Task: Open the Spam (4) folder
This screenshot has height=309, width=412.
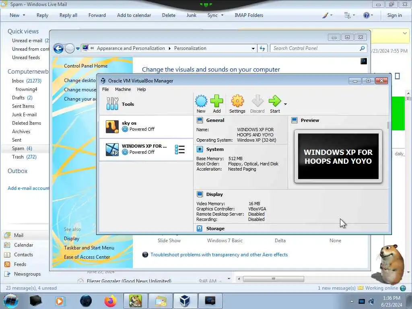Action: point(22,148)
